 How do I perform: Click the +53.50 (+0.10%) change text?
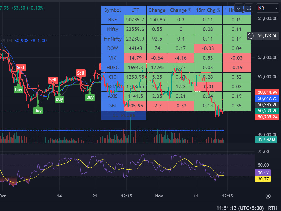(28, 8)
